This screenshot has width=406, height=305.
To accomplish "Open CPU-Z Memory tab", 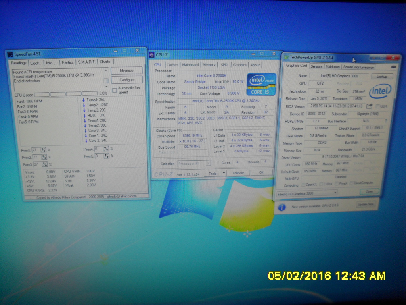I will point(209,65).
